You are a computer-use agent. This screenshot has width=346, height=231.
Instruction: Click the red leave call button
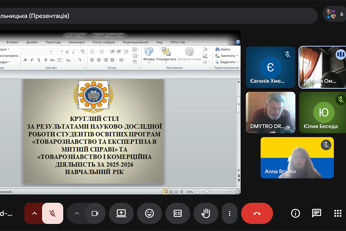pyautogui.click(x=257, y=213)
